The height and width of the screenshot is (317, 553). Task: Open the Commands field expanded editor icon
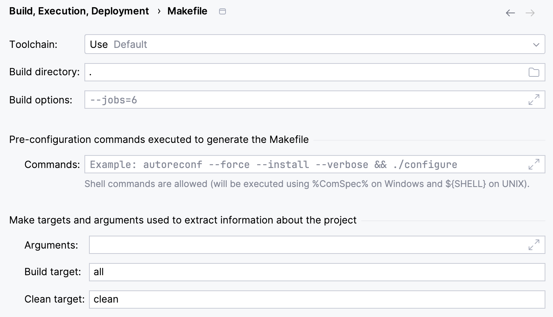[x=535, y=164]
